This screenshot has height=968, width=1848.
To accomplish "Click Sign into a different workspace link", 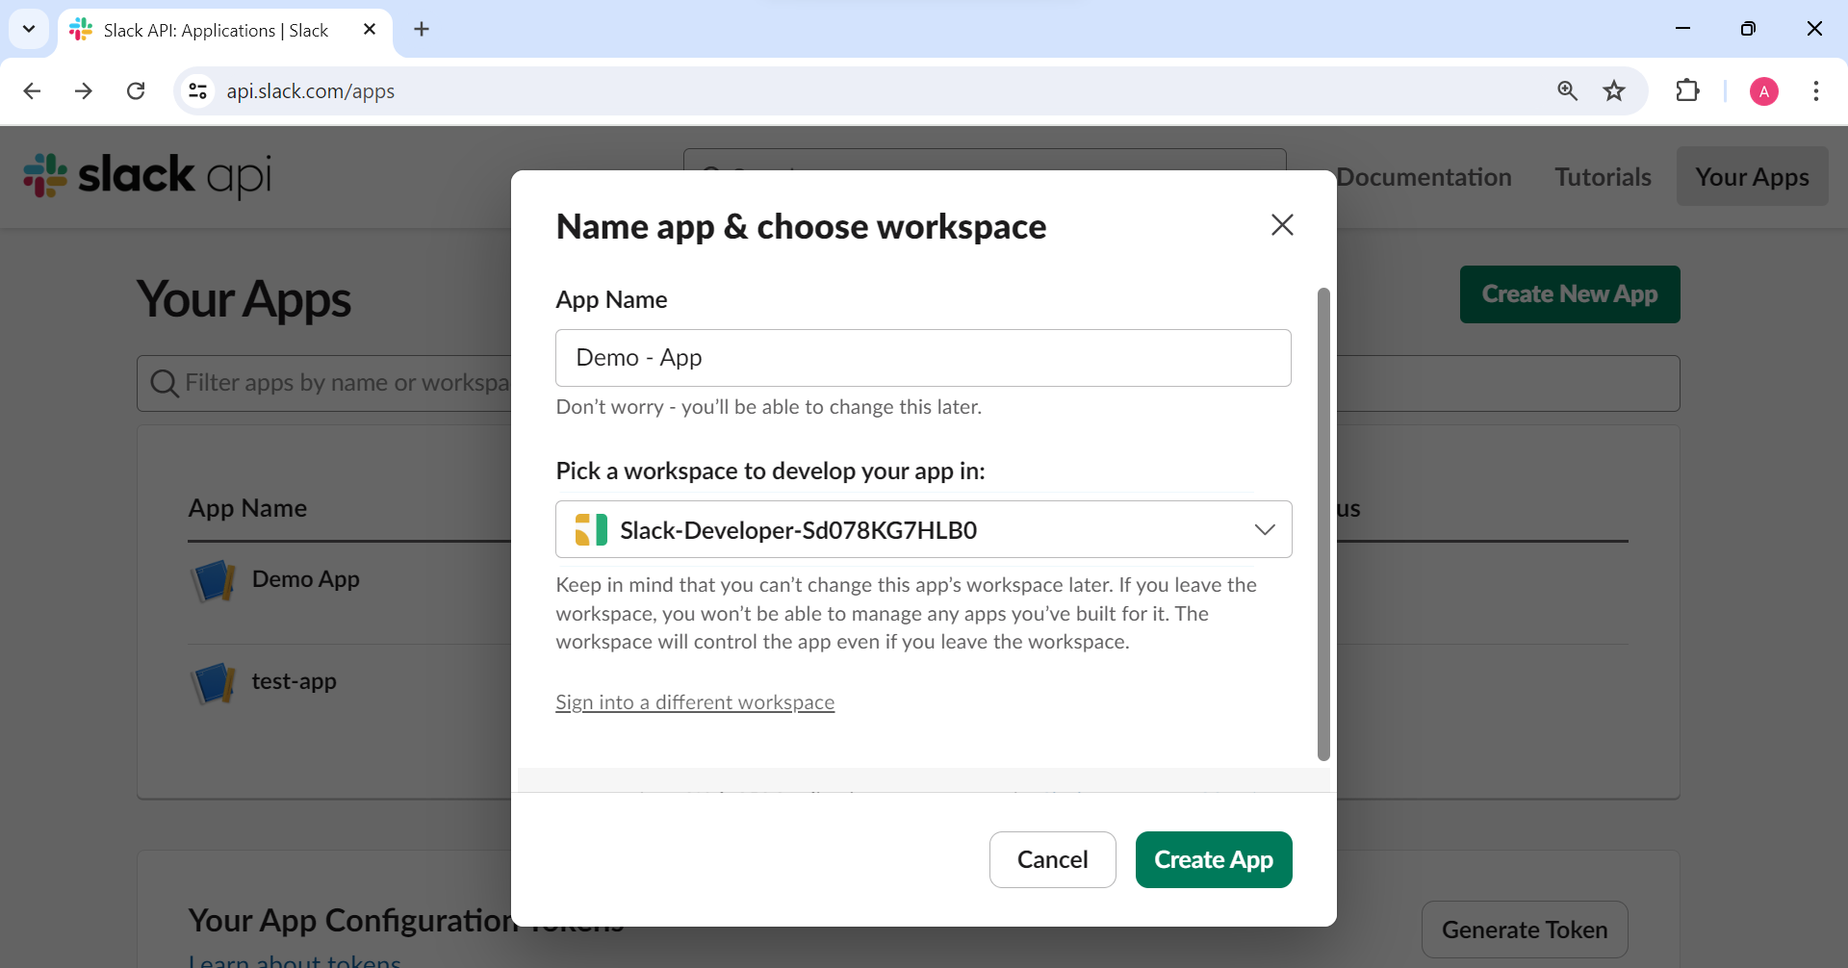I will [x=695, y=702].
